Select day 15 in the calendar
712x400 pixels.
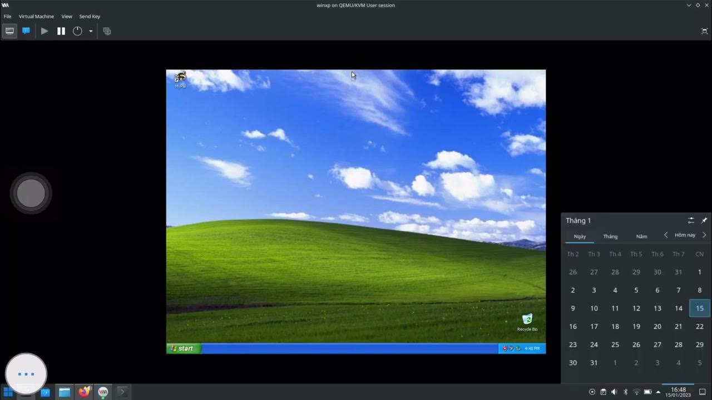(700, 308)
